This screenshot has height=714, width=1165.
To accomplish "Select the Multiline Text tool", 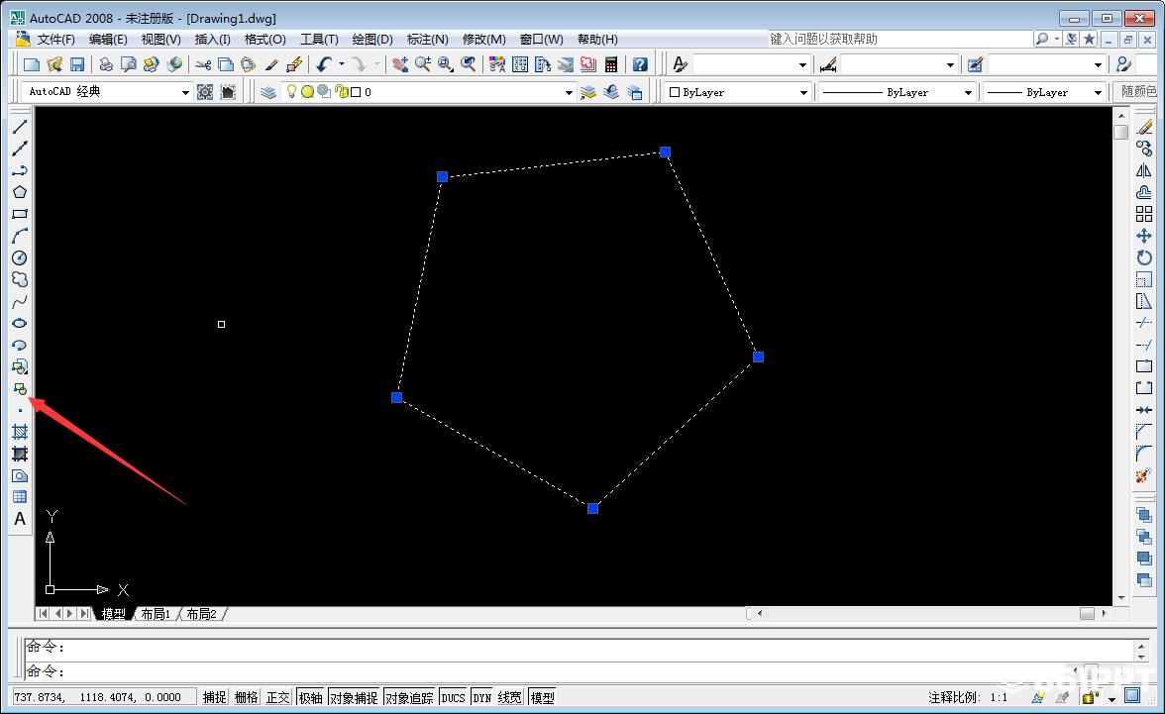I will point(20,519).
